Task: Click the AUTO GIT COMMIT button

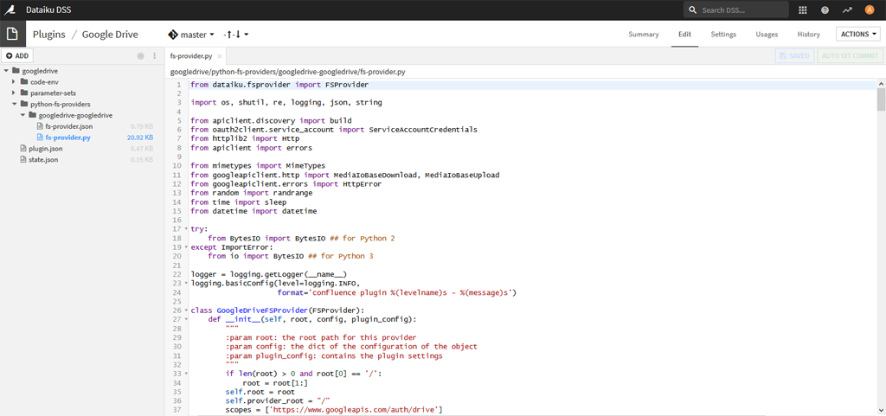Action: pos(850,56)
